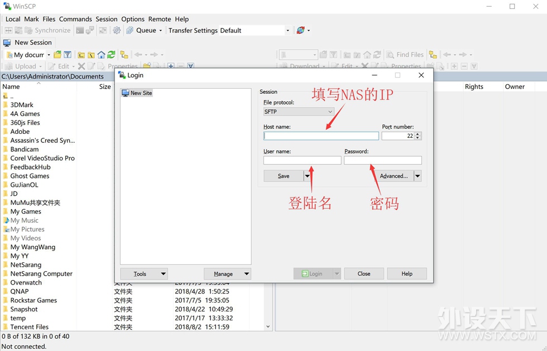Toggle remote directory tree icon
Screen dimensions: 547x351
click(x=433, y=55)
